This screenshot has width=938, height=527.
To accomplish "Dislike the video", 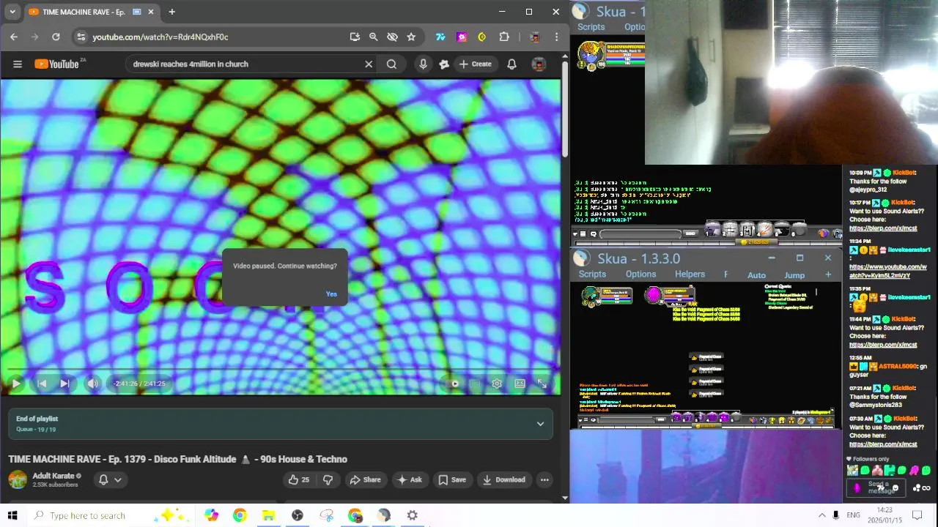I will (x=328, y=480).
